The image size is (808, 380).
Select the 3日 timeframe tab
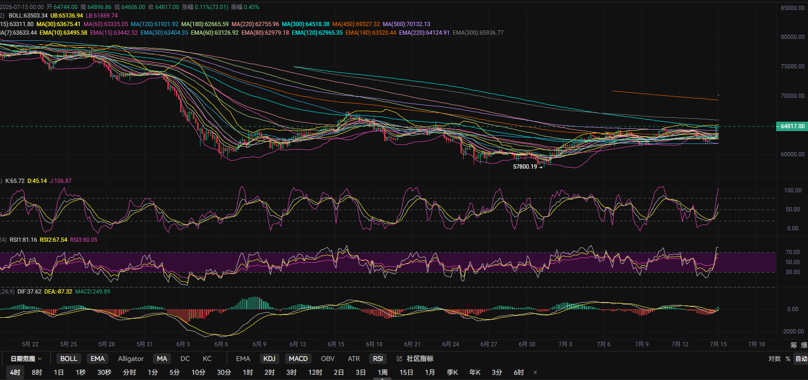pyautogui.click(x=361, y=372)
